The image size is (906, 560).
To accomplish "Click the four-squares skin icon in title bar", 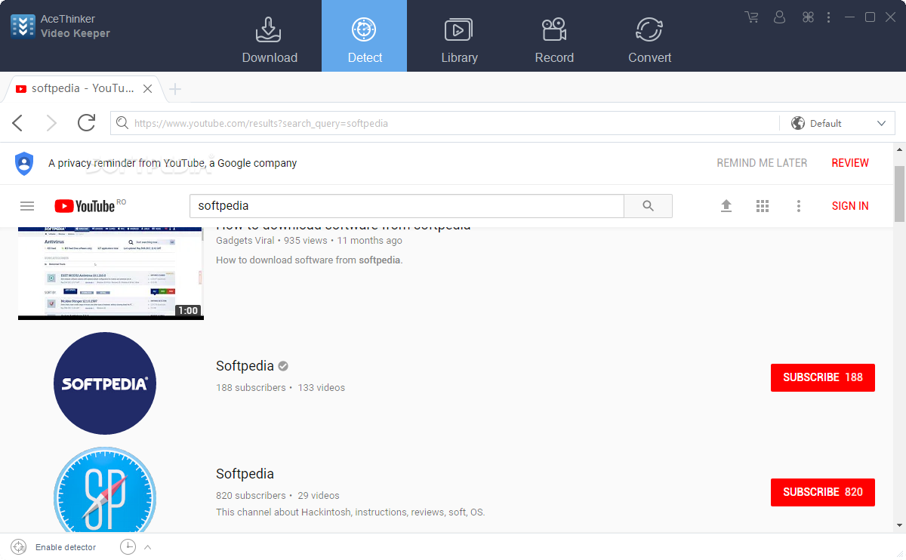I will click(x=808, y=17).
